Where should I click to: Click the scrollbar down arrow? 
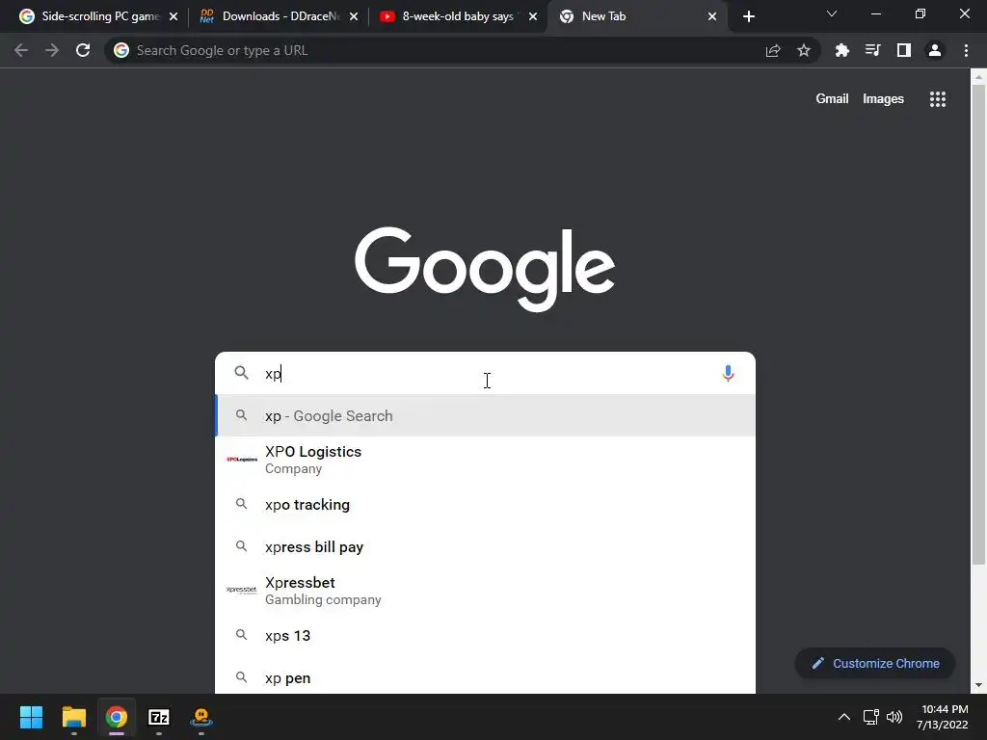click(978, 685)
